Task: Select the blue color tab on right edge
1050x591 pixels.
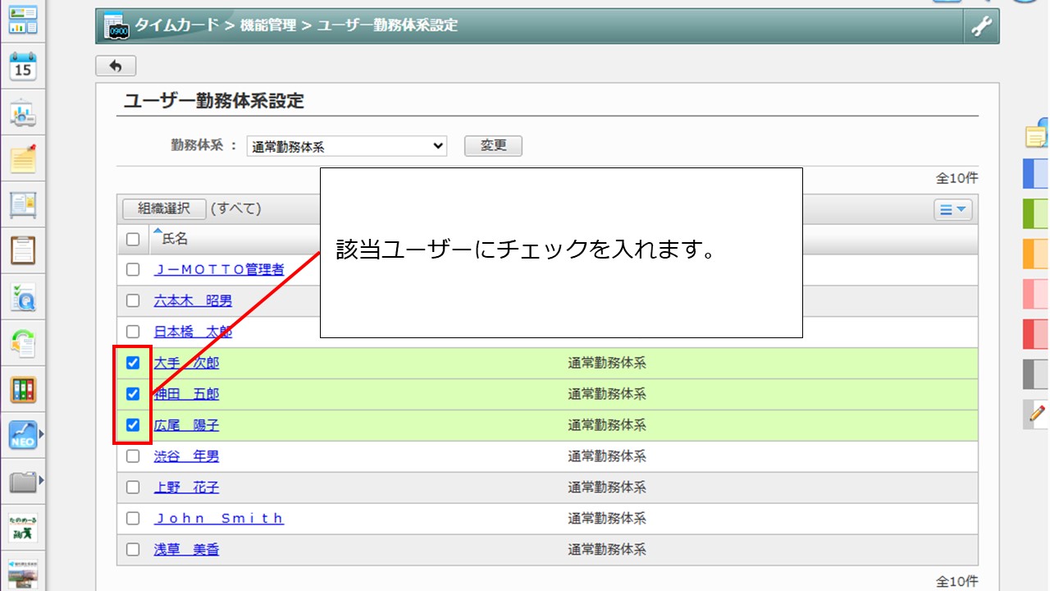Action: [1036, 174]
